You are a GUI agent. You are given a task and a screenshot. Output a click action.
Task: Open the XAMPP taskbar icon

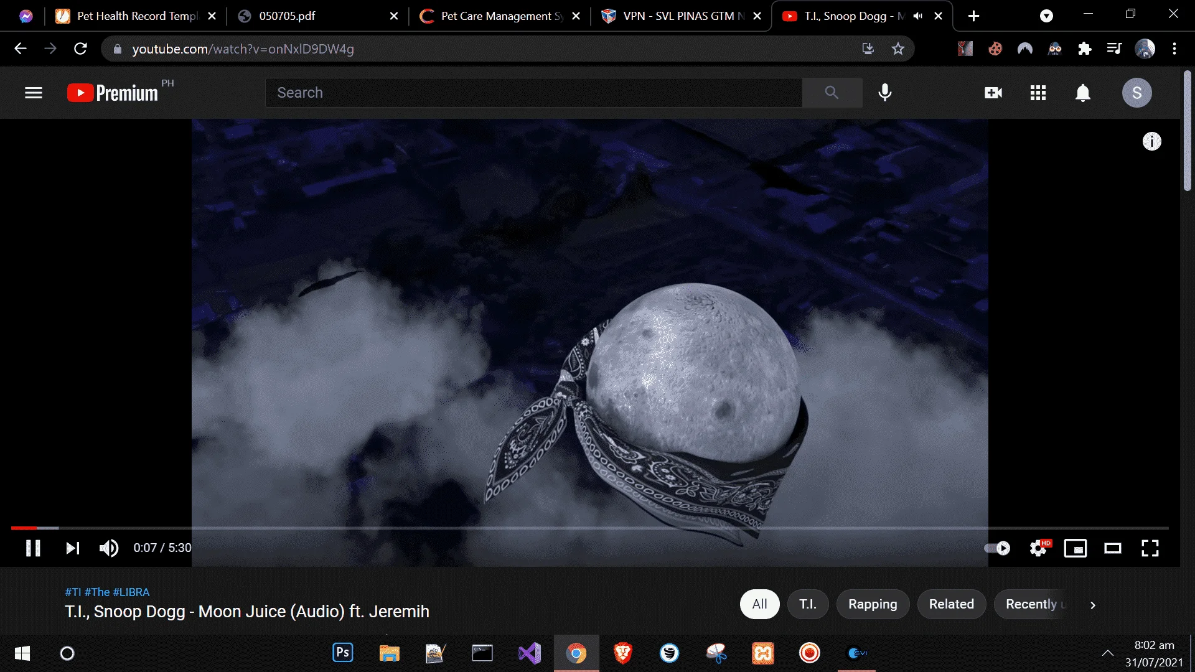pyautogui.click(x=763, y=653)
